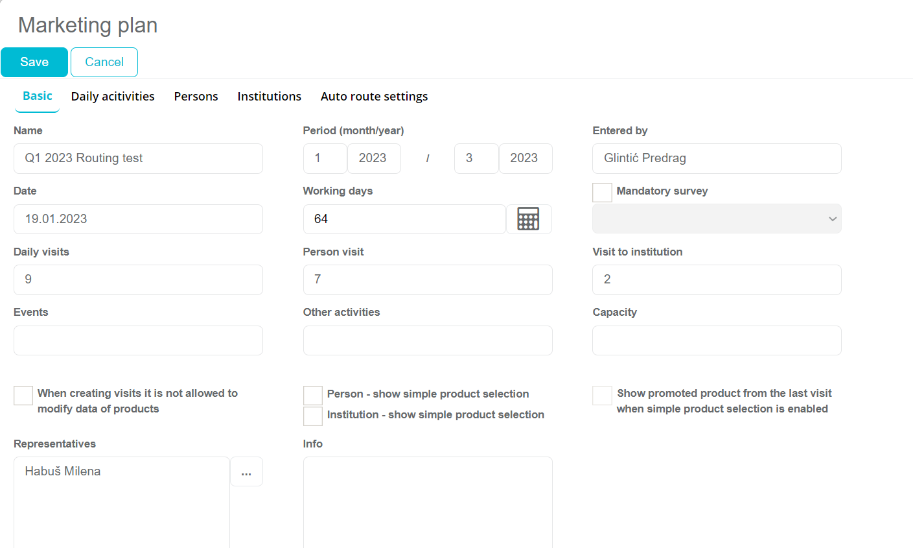Save the marketing plan
The height and width of the screenshot is (548, 913).
pos(34,62)
